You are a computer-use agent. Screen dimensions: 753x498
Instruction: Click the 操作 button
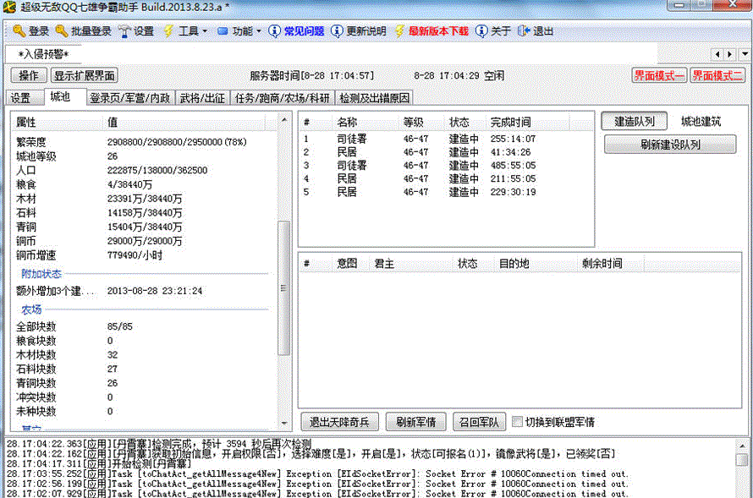(x=29, y=76)
